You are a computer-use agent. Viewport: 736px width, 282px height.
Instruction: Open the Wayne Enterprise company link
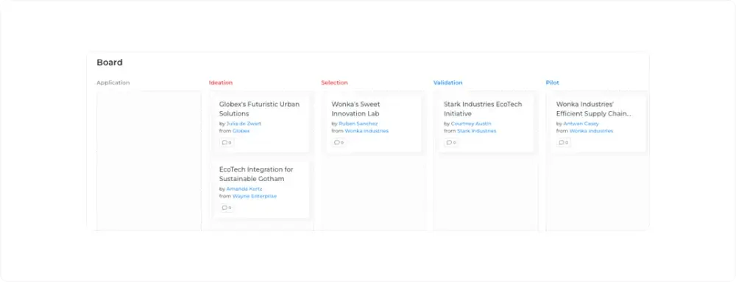point(255,196)
